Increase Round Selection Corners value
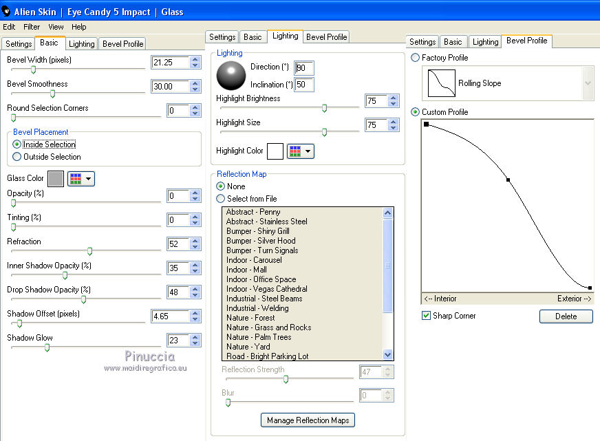 point(195,107)
